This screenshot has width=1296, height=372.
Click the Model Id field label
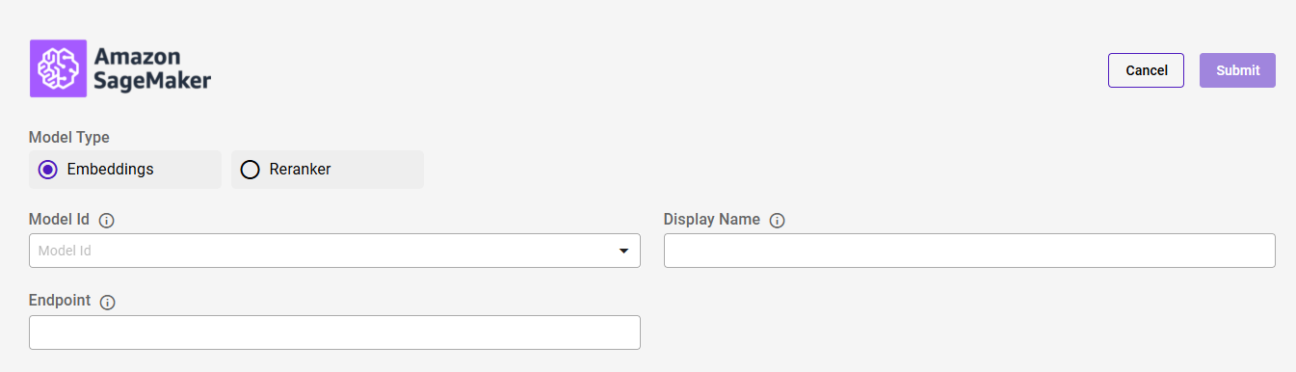pos(60,220)
